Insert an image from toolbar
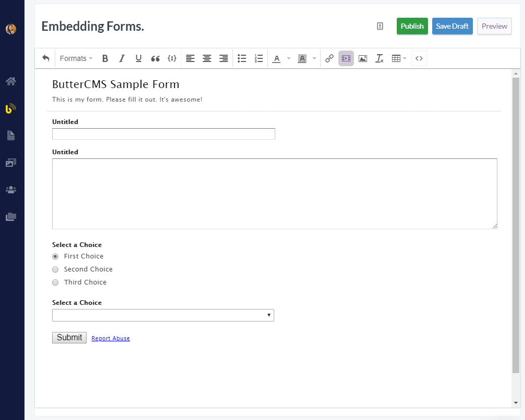Viewport: 525px width, 420px height. (363, 58)
